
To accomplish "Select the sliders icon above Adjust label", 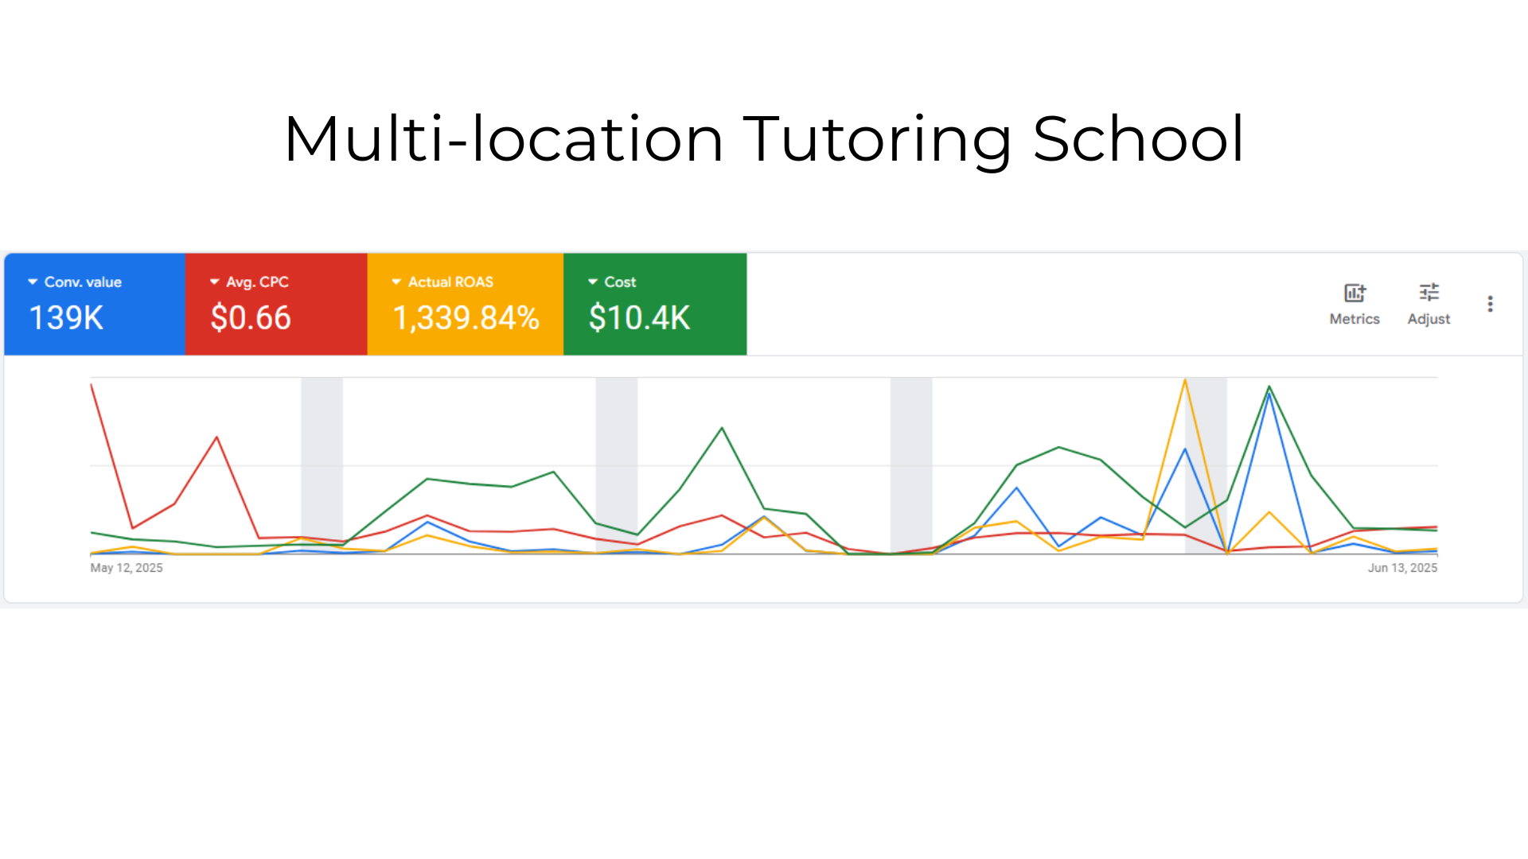I will (x=1429, y=293).
